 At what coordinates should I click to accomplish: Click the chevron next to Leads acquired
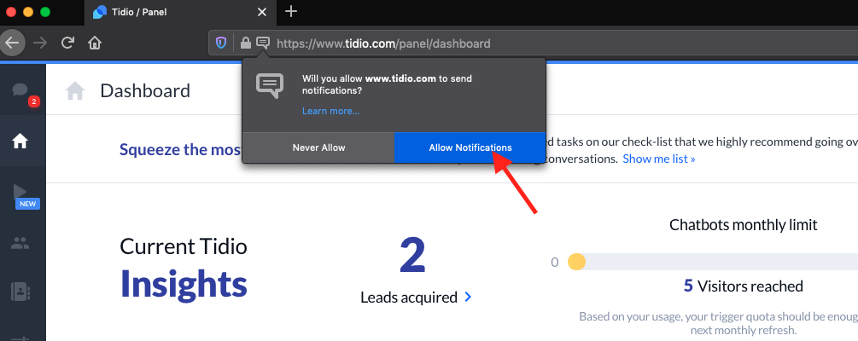pyautogui.click(x=468, y=297)
